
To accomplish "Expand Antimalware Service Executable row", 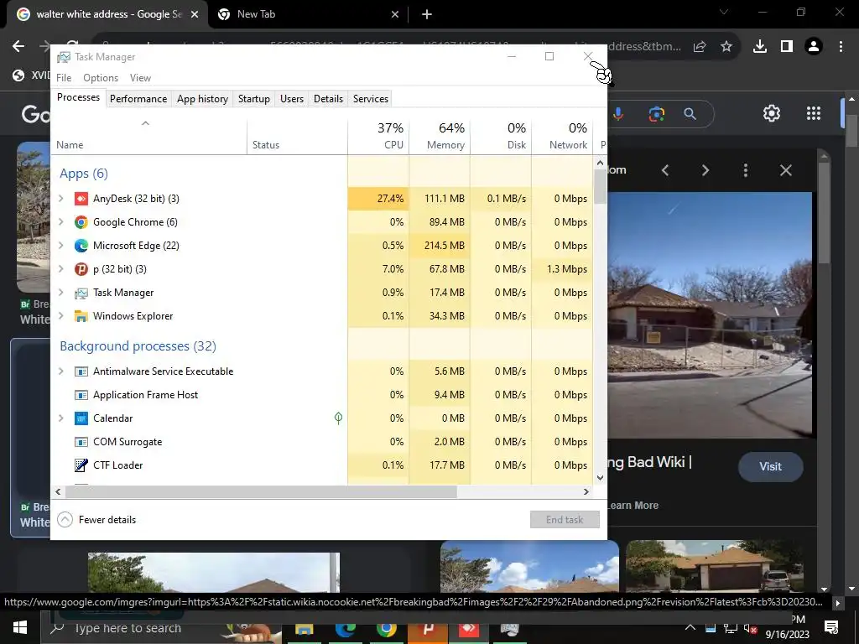I will point(60,371).
